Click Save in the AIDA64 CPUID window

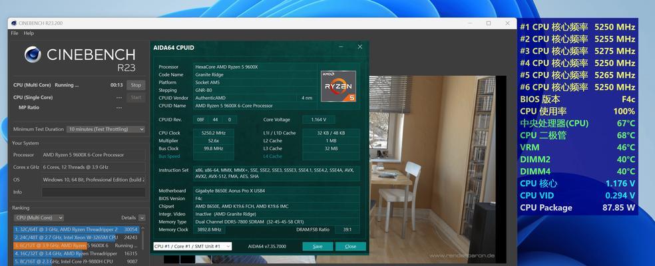click(318, 246)
